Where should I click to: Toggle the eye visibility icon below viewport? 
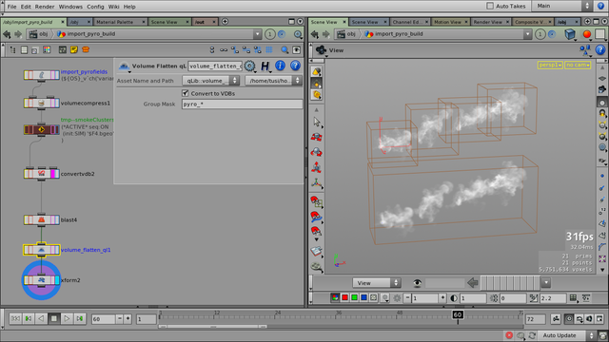point(417,283)
